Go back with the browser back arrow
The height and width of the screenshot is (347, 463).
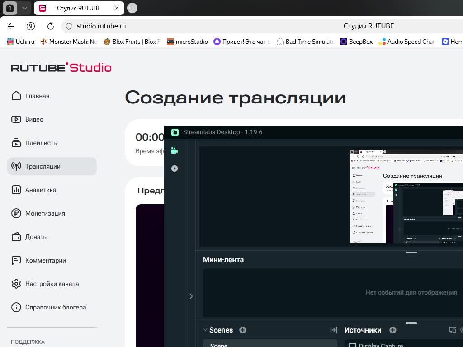[x=11, y=26]
